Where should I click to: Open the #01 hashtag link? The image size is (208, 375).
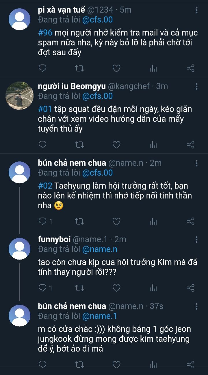pyautogui.click(x=45, y=109)
